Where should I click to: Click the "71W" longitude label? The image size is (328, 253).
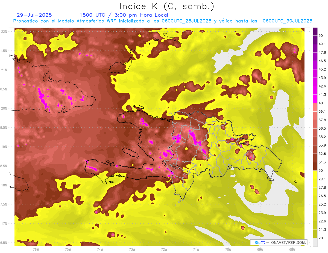point(196,249)
